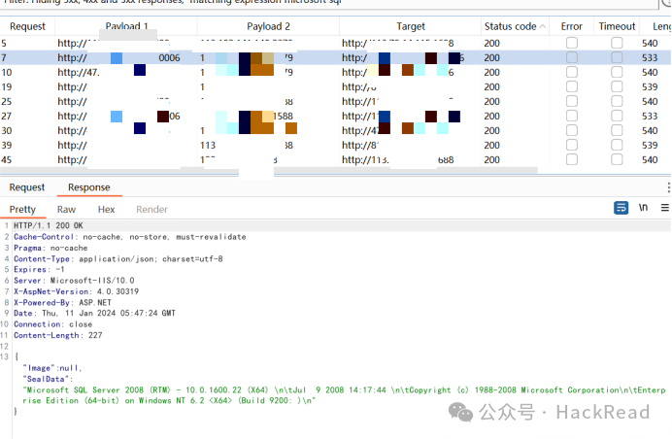The height and width of the screenshot is (439, 672).
Task: Select the highlighted request row 7
Action: tap(336, 57)
